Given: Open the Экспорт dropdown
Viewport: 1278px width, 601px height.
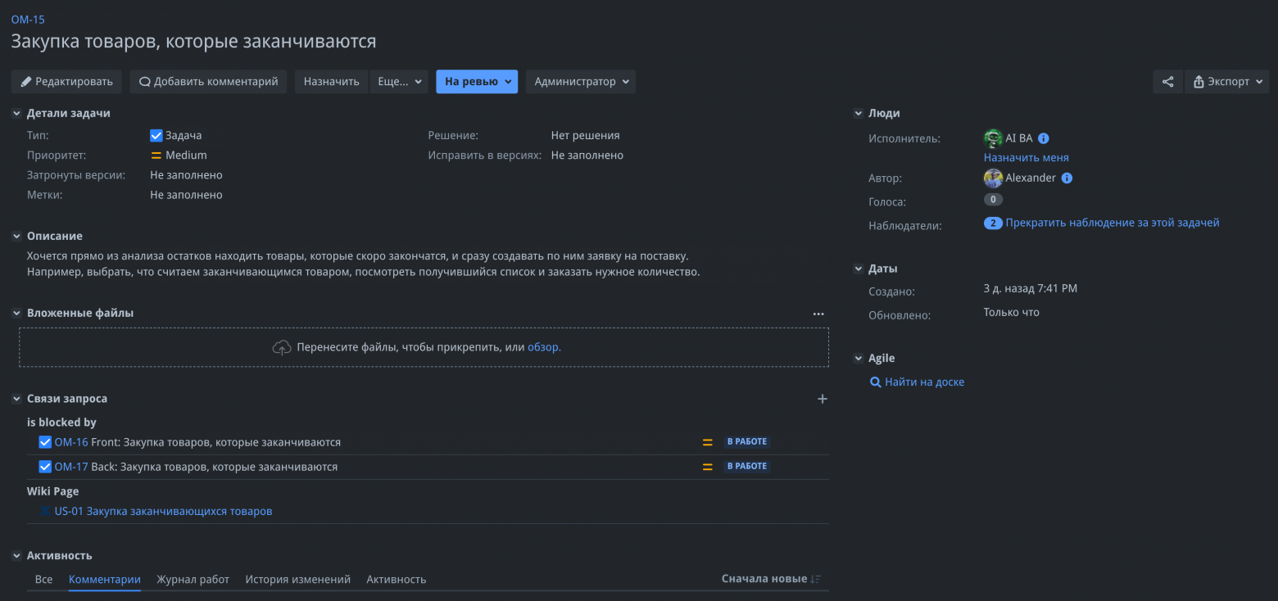Looking at the screenshot, I should (1226, 82).
